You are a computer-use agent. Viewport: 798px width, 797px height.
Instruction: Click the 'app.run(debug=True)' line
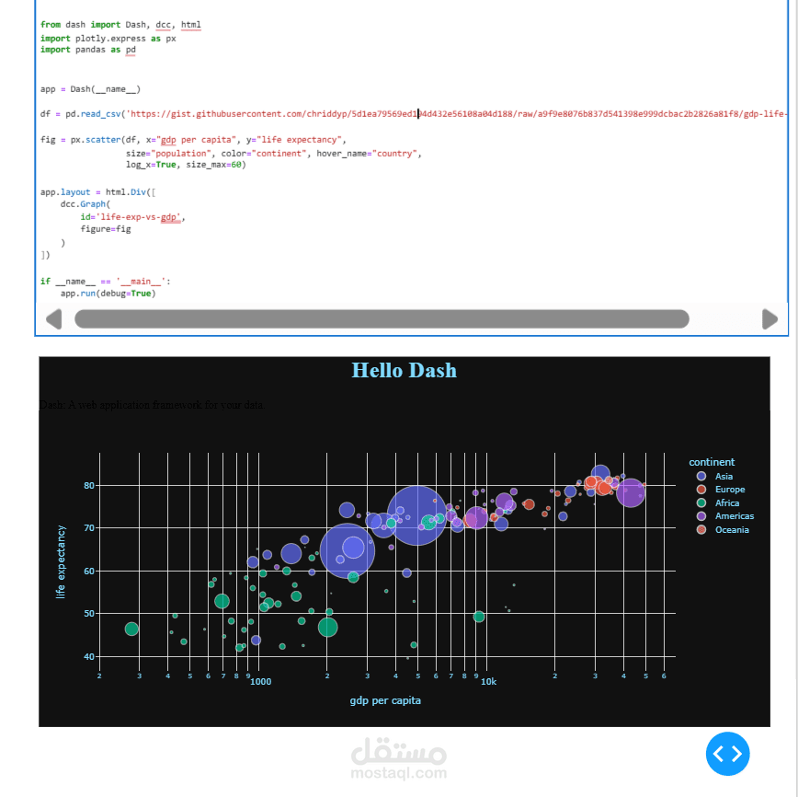(108, 294)
